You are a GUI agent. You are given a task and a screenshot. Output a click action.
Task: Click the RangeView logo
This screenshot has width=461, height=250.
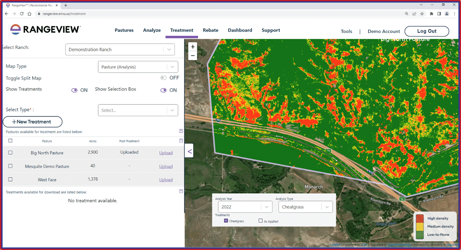45,29
